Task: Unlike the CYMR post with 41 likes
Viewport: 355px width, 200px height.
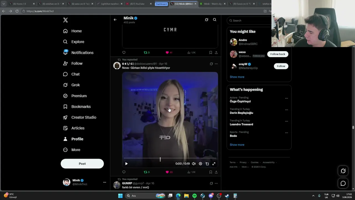Action: [169, 52]
